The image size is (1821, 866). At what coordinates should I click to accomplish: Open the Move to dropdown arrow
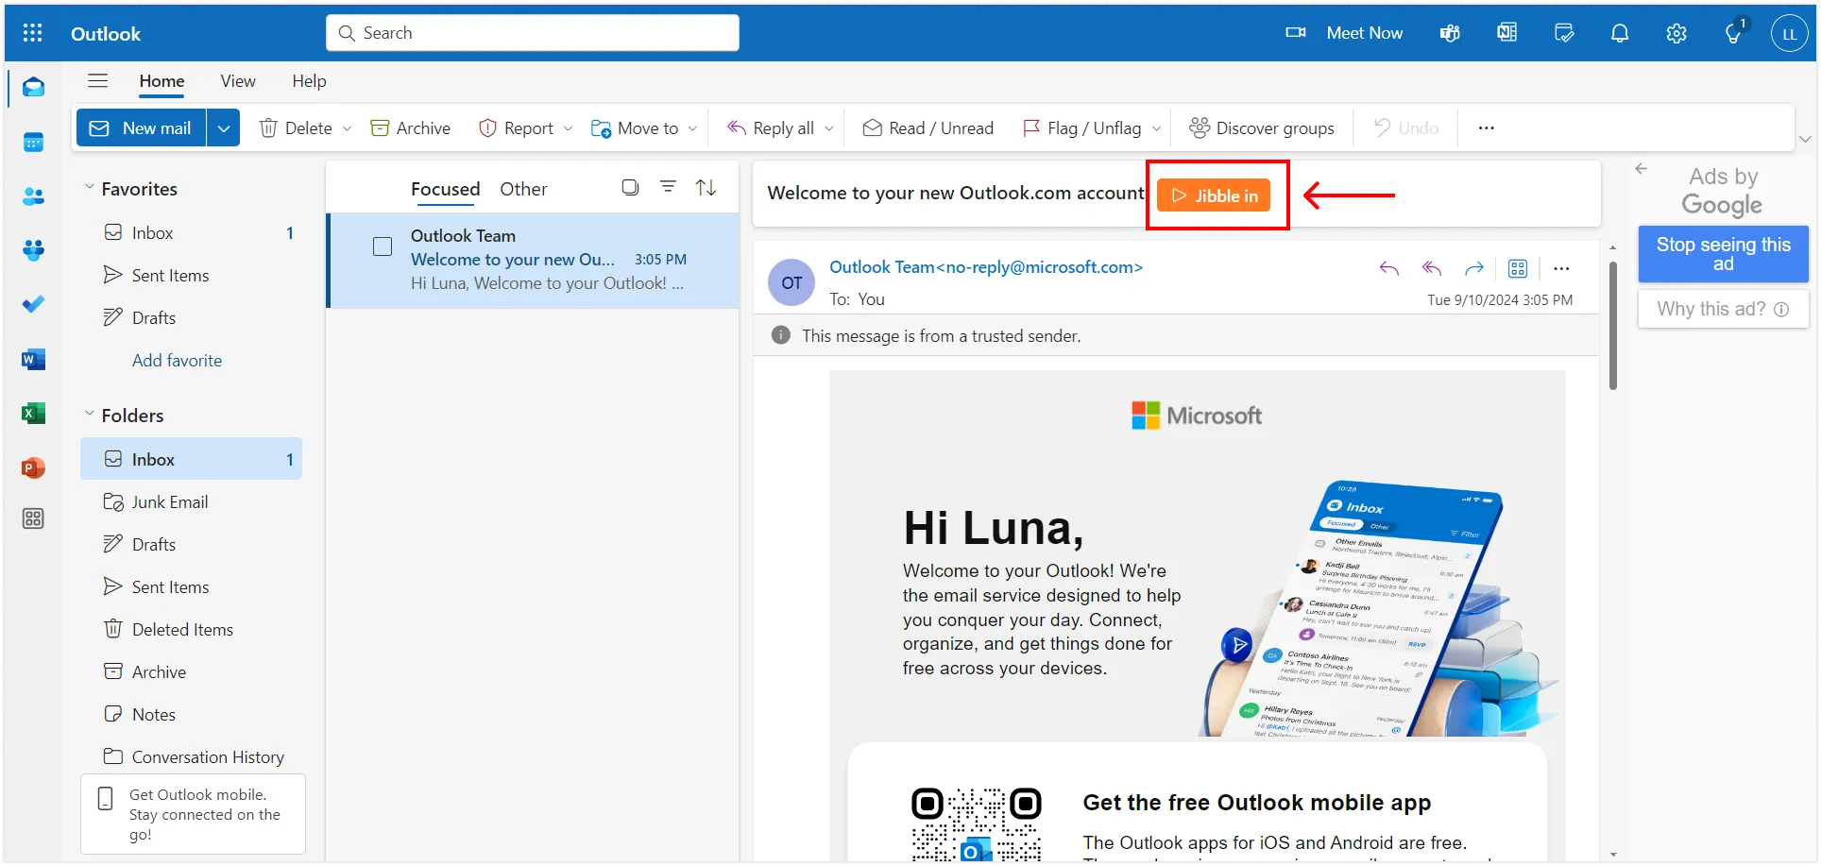click(693, 128)
